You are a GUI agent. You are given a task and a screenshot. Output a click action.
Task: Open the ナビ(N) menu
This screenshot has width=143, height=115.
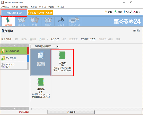51,7
